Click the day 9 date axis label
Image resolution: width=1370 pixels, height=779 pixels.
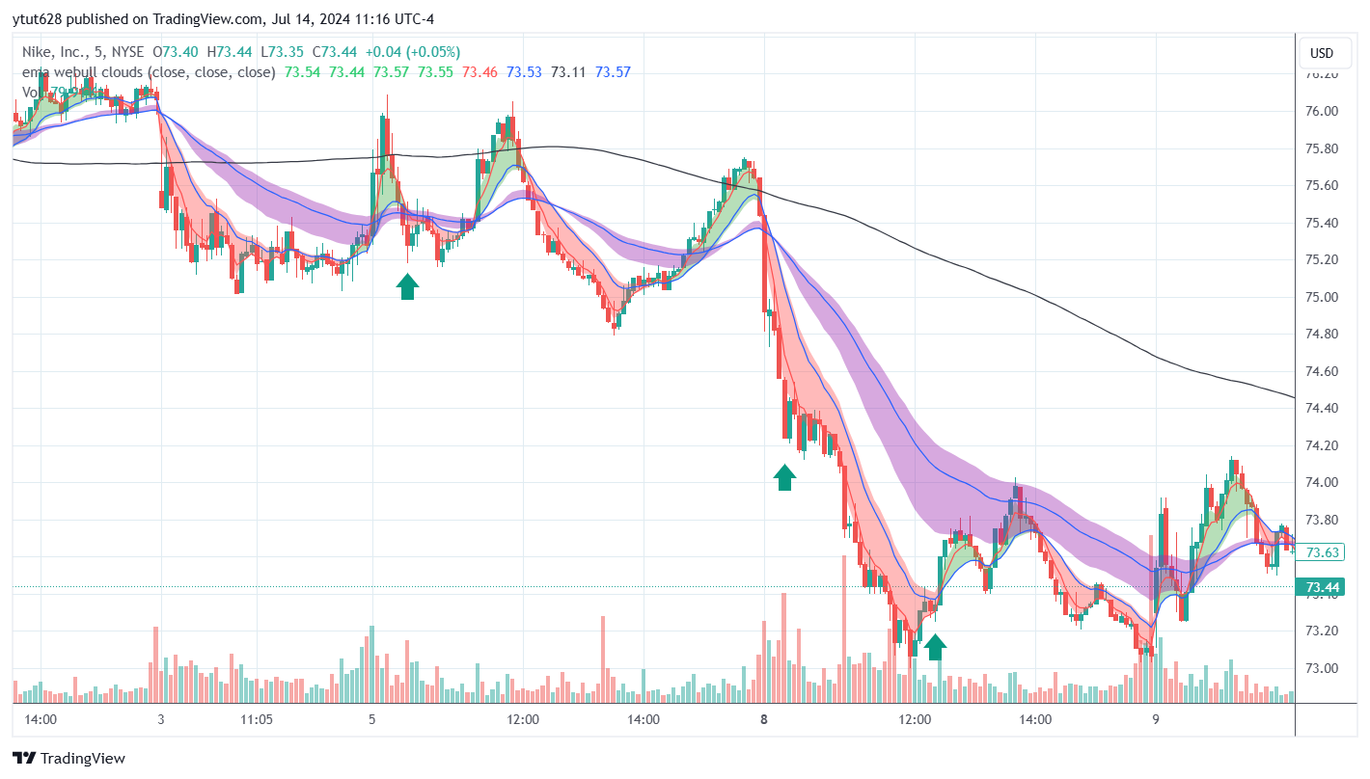(x=1155, y=719)
